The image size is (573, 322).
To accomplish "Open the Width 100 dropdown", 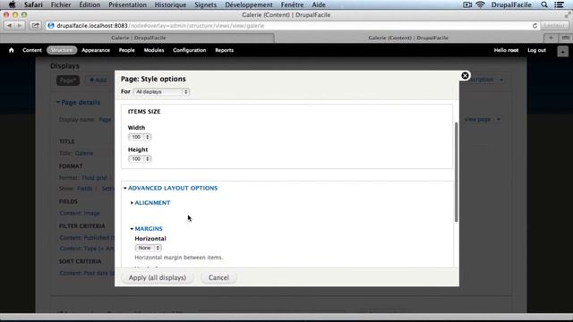I will (140, 137).
